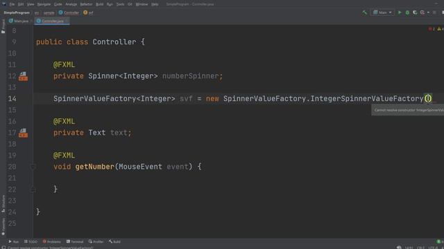The height and width of the screenshot is (249, 444).
Task: Click the Stop square icon
Action: tap(434, 12)
